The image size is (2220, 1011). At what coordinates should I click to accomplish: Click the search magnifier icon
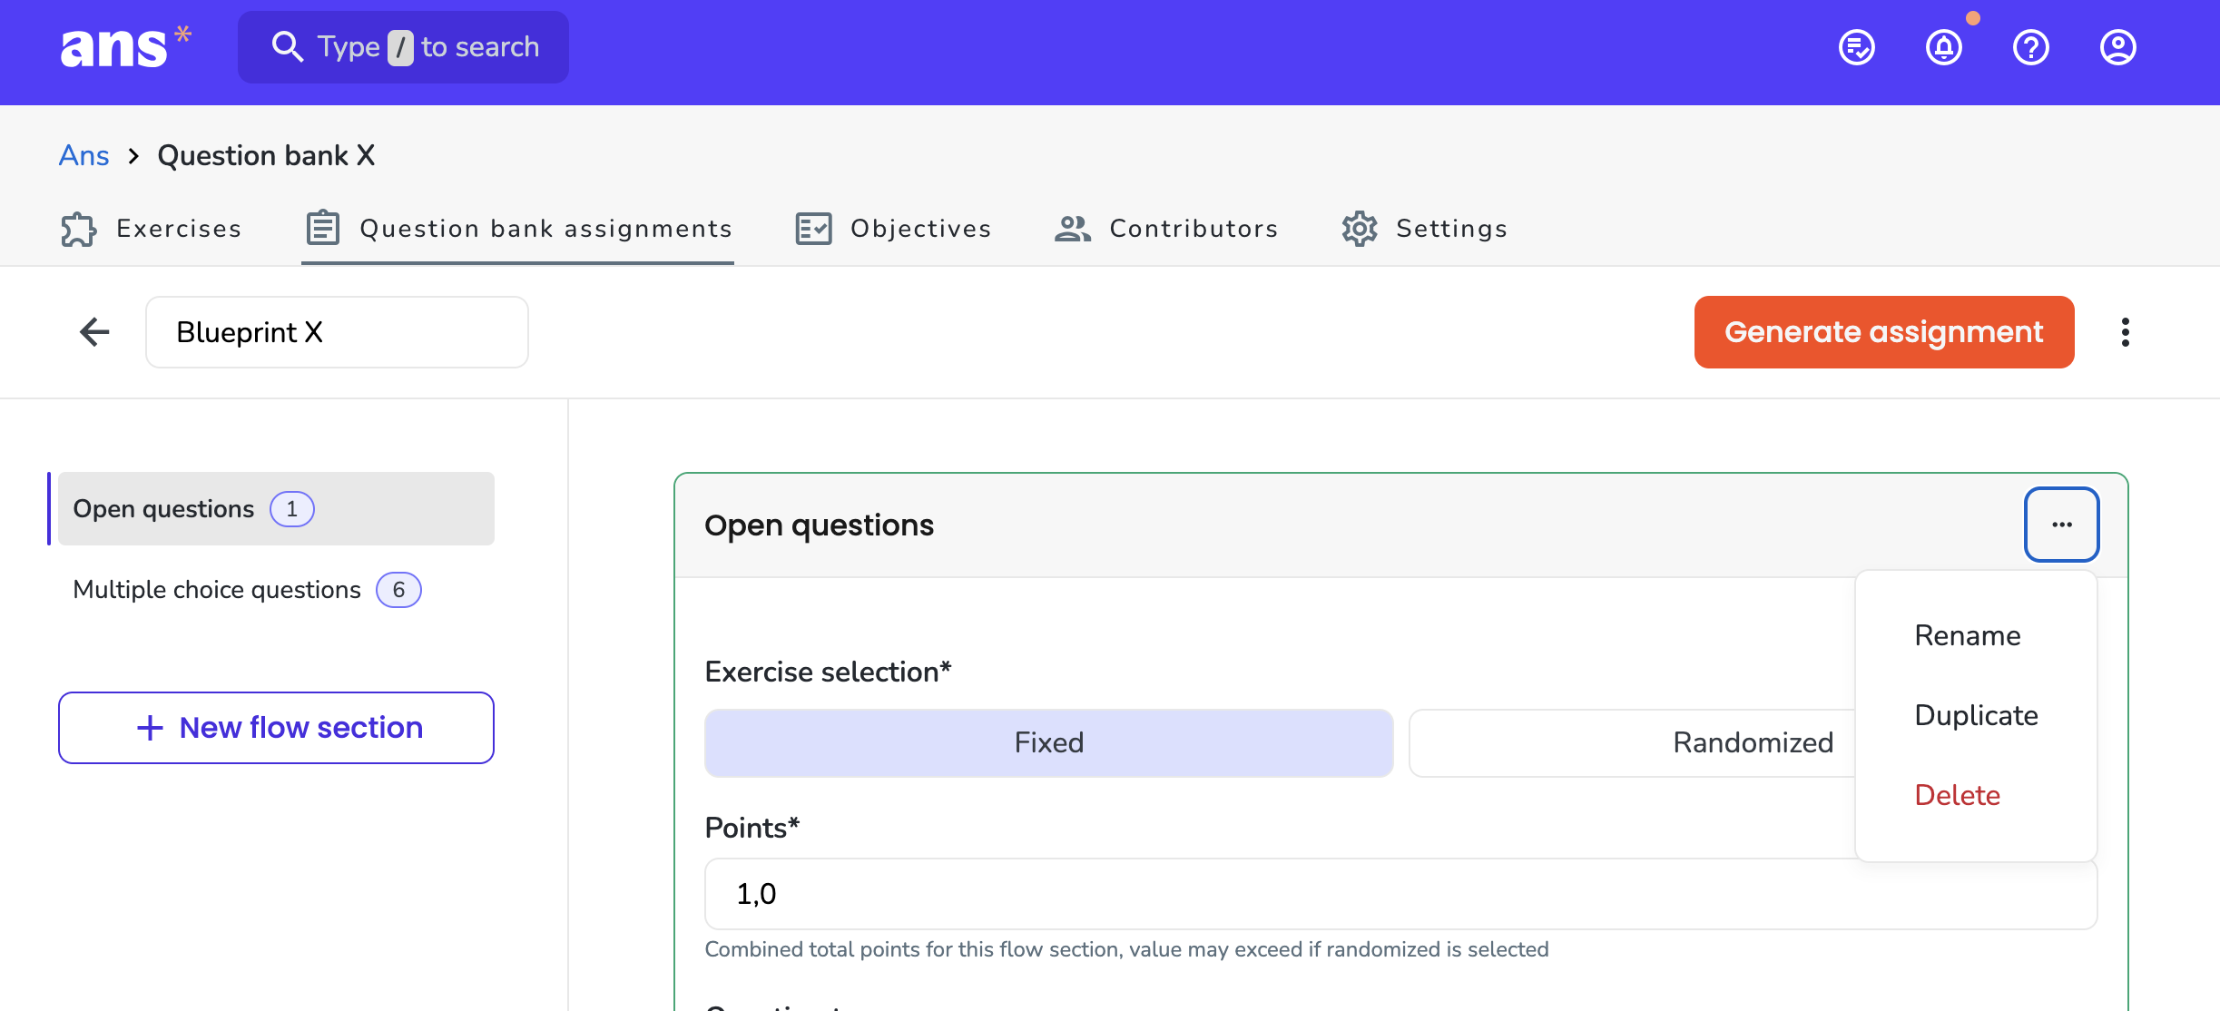(287, 46)
